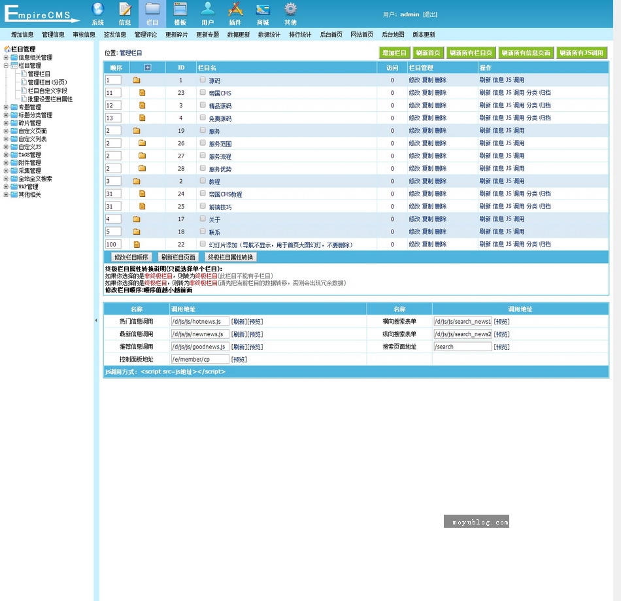
Task: Click 预览 link beside 控制面板地址
Action: [239, 359]
